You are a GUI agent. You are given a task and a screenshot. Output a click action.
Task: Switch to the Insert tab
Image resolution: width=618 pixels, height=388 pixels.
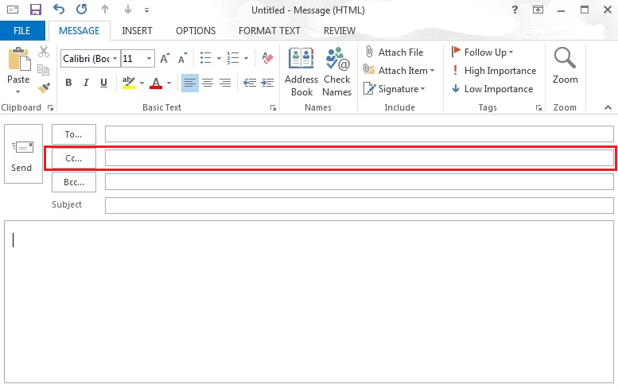click(138, 31)
